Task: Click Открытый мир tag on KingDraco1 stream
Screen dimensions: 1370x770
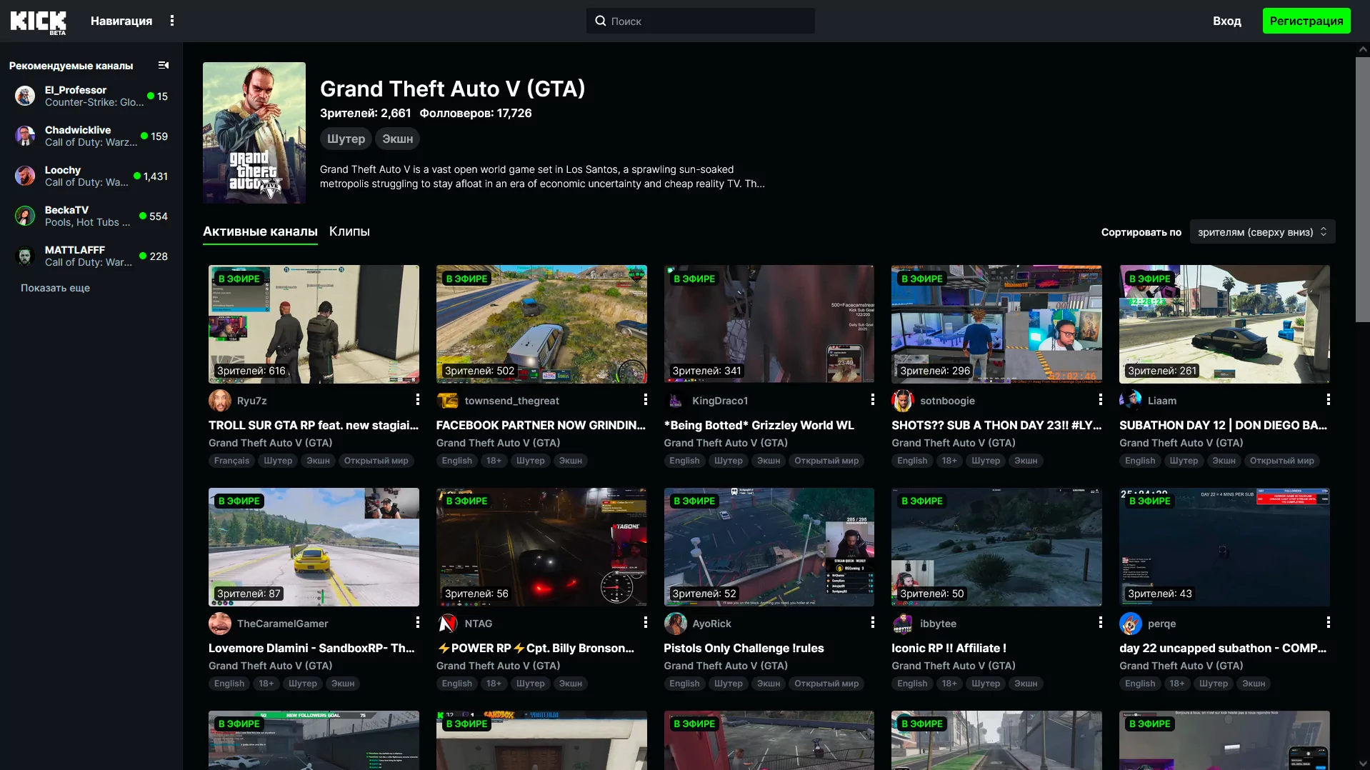Action: point(826,461)
